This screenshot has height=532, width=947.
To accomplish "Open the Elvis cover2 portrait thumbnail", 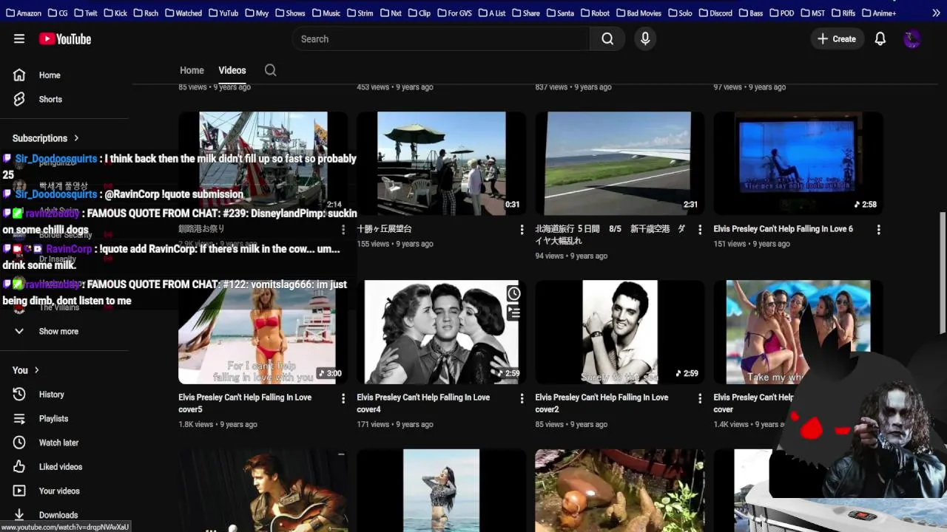I will (x=620, y=332).
